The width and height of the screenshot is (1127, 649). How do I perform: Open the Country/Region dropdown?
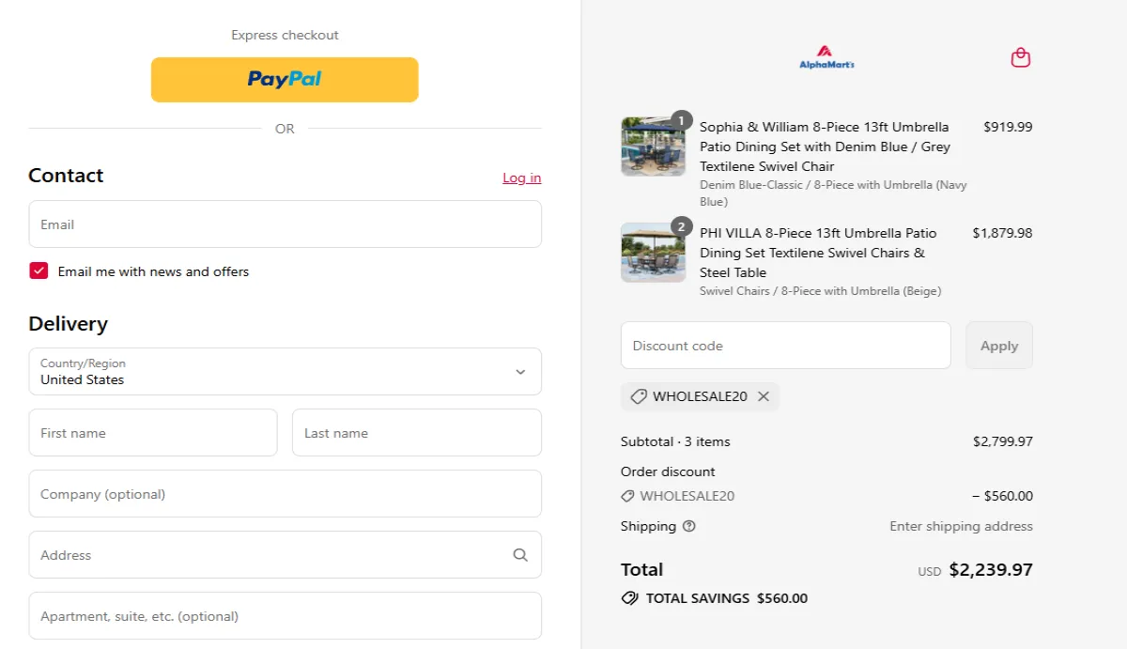tap(285, 371)
